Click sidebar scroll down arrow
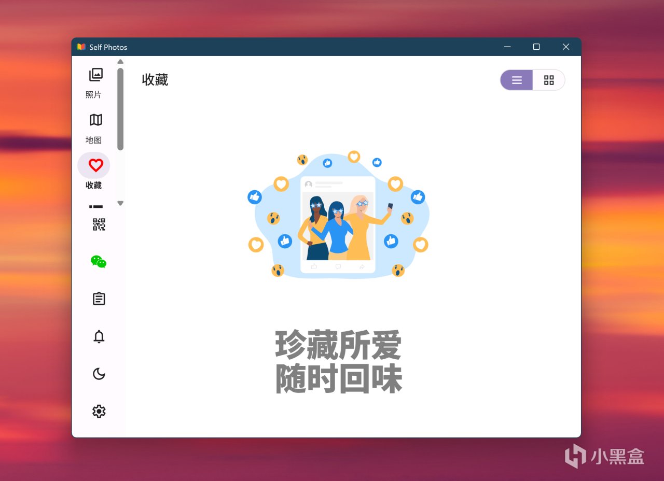This screenshot has width=664, height=481. click(120, 203)
